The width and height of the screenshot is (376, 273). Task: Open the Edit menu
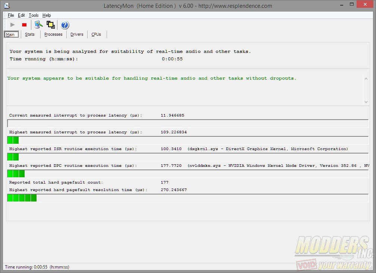coord(21,15)
